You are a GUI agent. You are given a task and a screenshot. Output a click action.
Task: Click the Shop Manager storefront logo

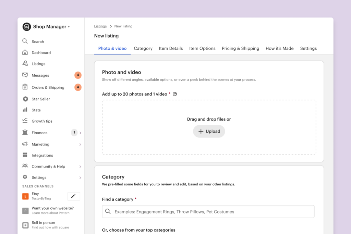click(x=27, y=27)
